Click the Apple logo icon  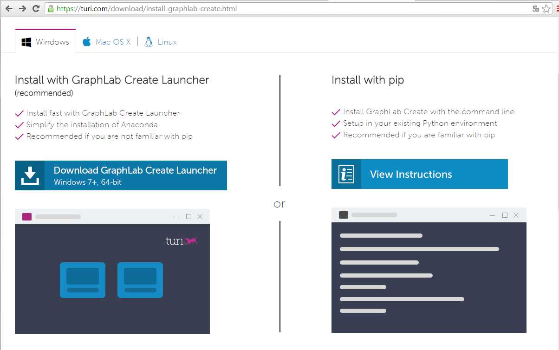pos(86,42)
